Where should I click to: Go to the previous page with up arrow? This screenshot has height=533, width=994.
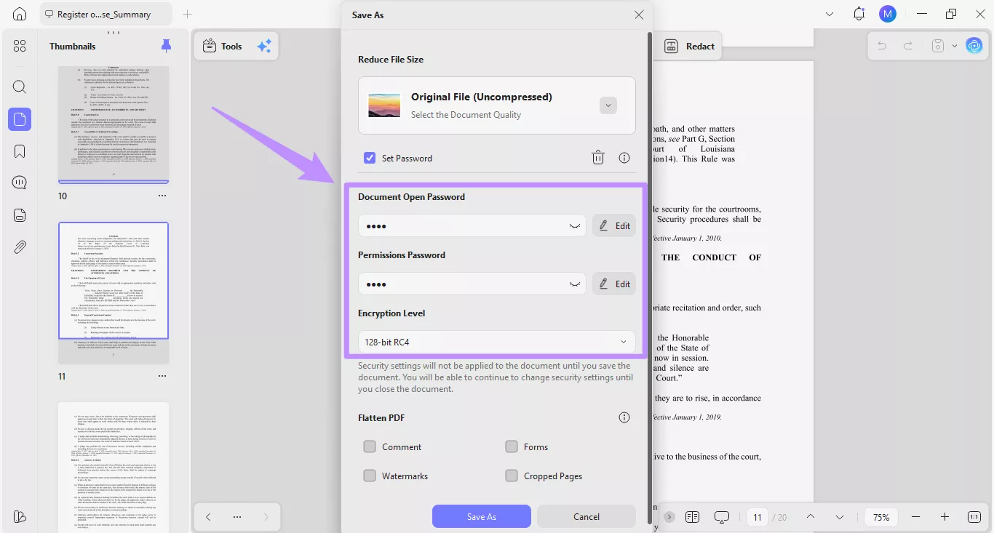point(811,517)
